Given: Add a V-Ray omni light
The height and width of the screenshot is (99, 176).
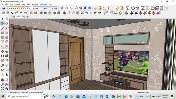Looking at the screenshot, I should 113,8.
